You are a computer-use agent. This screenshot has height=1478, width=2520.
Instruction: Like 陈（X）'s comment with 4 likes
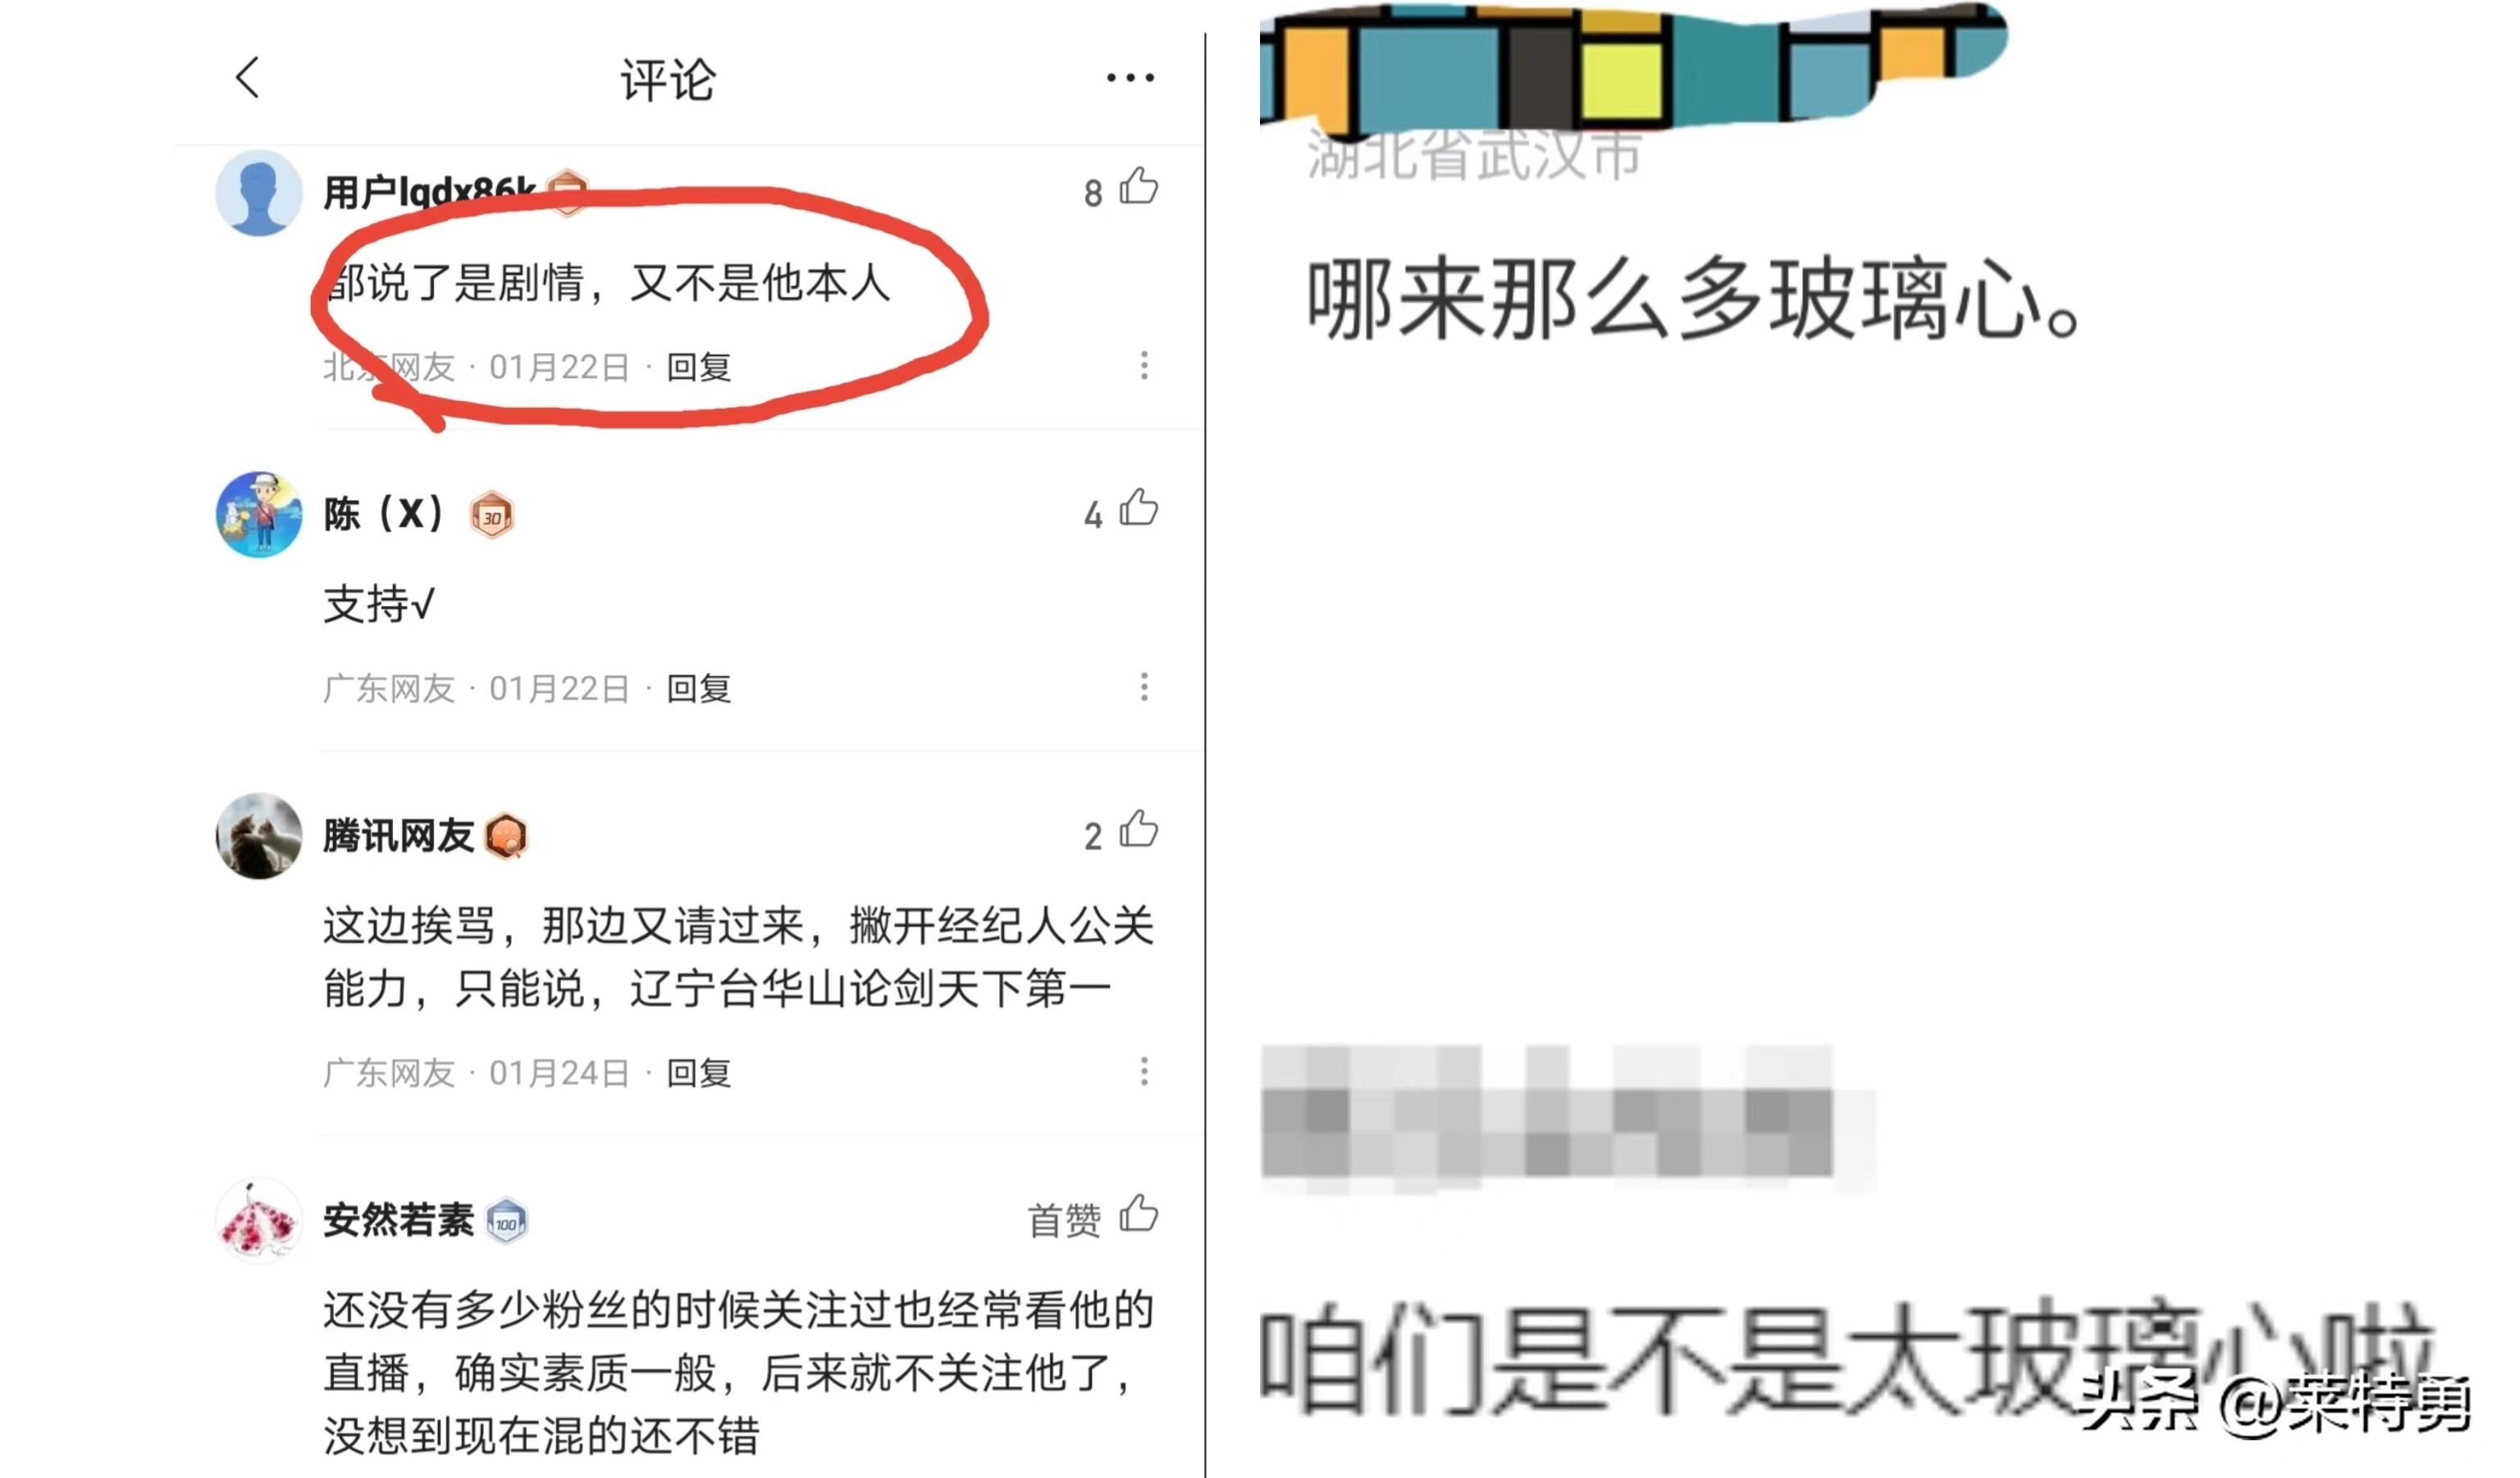pyautogui.click(x=1139, y=508)
